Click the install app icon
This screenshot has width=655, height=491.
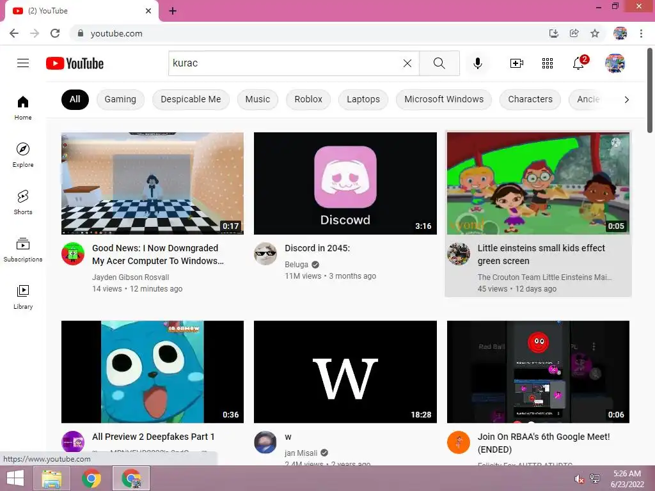tap(554, 33)
